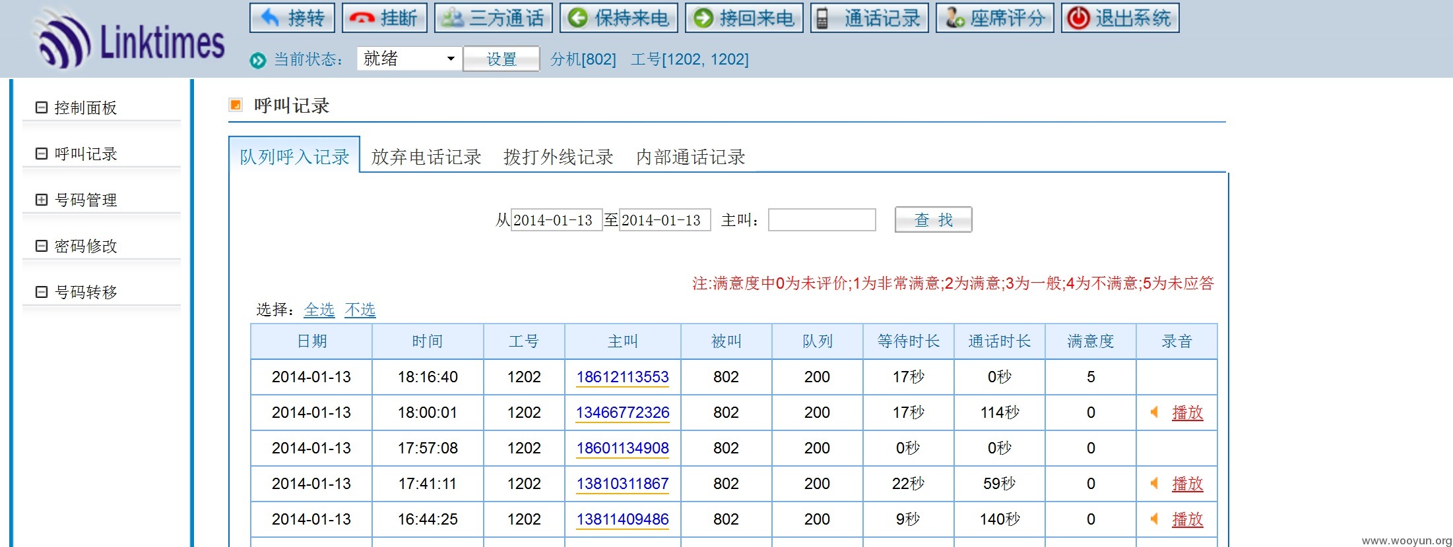The image size is (1453, 547).
Task: Click the 设置 button next to status
Action: 501,59
